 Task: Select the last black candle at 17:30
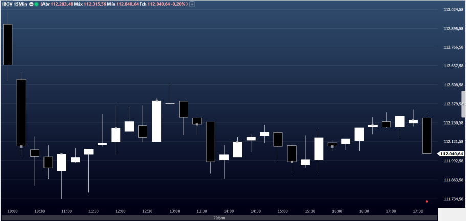427,135
